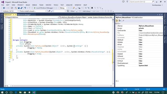Open the Solution Explorer side tab

165,19
